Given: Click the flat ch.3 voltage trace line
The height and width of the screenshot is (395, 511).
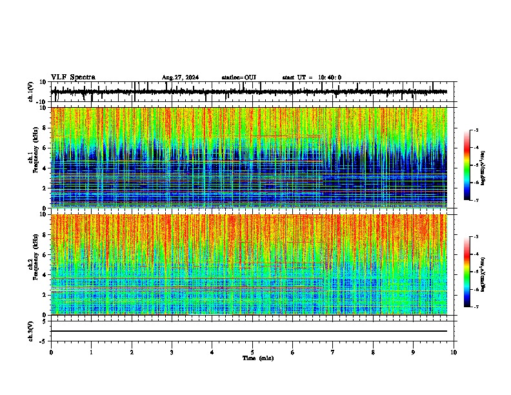Looking at the screenshot, I should (x=248, y=331).
